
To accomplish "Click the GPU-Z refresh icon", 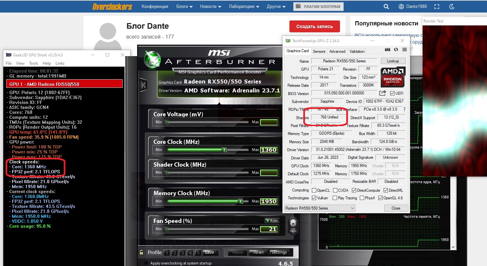I will click(x=396, y=50).
